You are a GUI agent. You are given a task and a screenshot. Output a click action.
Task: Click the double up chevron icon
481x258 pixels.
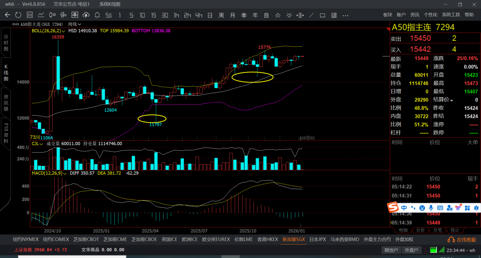(x=277, y=15)
